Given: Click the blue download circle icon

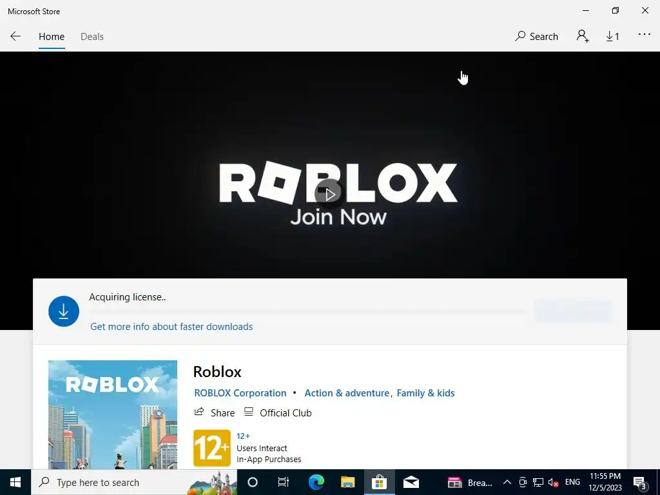Looking at the screenshot, I should [x=64, y=311].
